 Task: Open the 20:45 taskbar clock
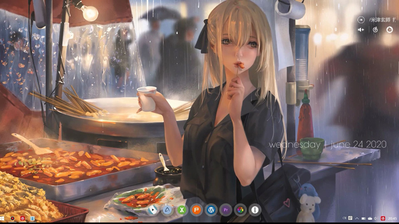(x=392, y=219)
